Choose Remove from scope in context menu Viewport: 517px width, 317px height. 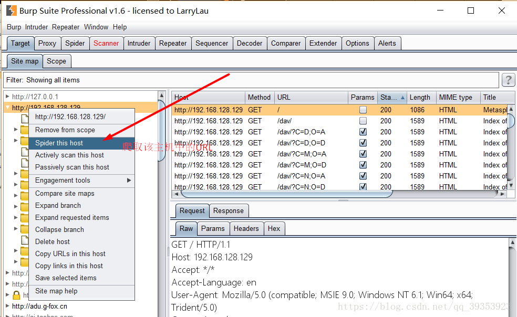82,130
